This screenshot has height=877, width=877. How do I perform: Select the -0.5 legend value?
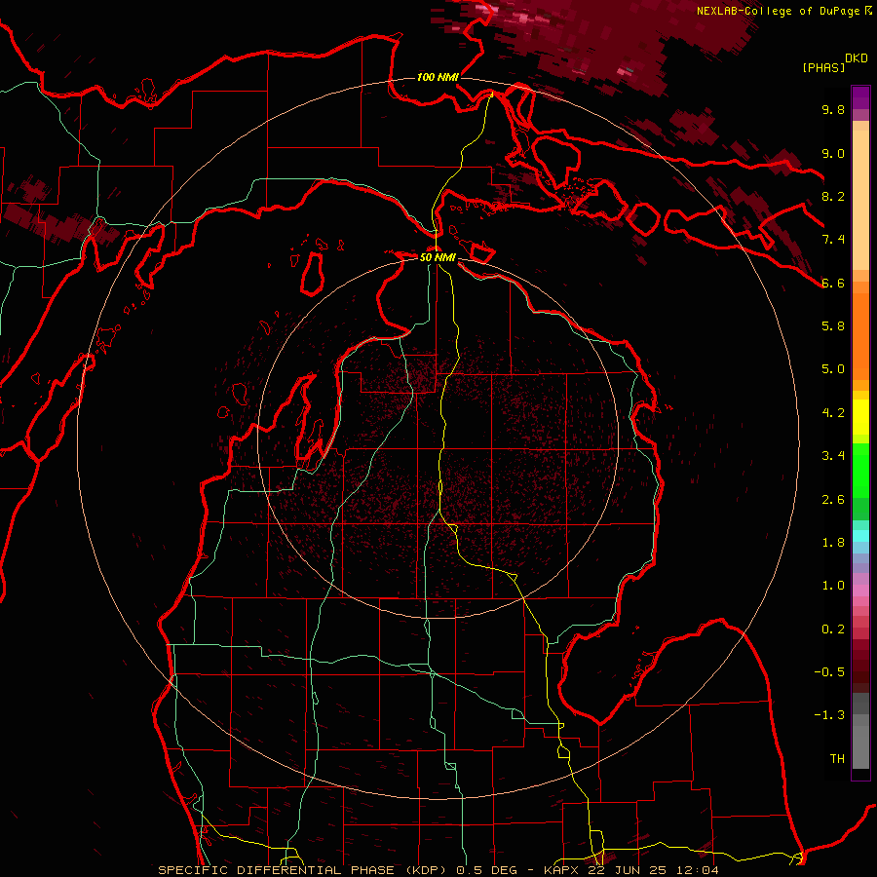(x=829, y=672)
